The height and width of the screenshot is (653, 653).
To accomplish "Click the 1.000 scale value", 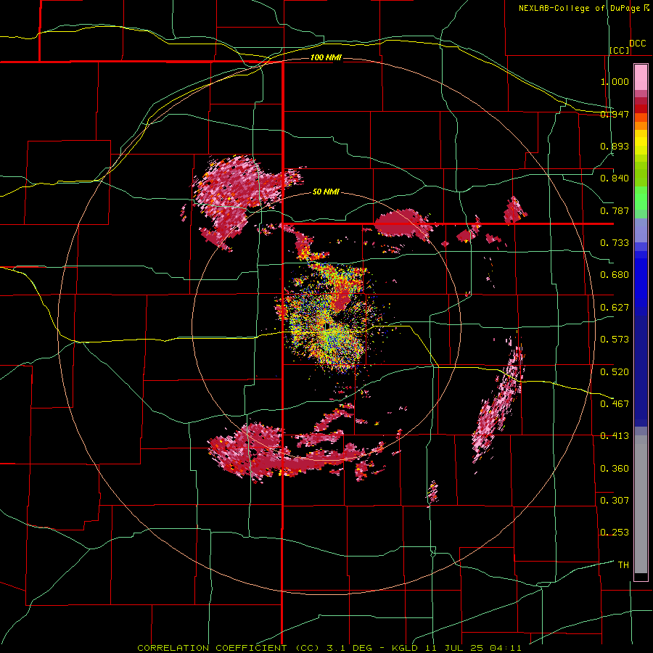I will point(615,81).
